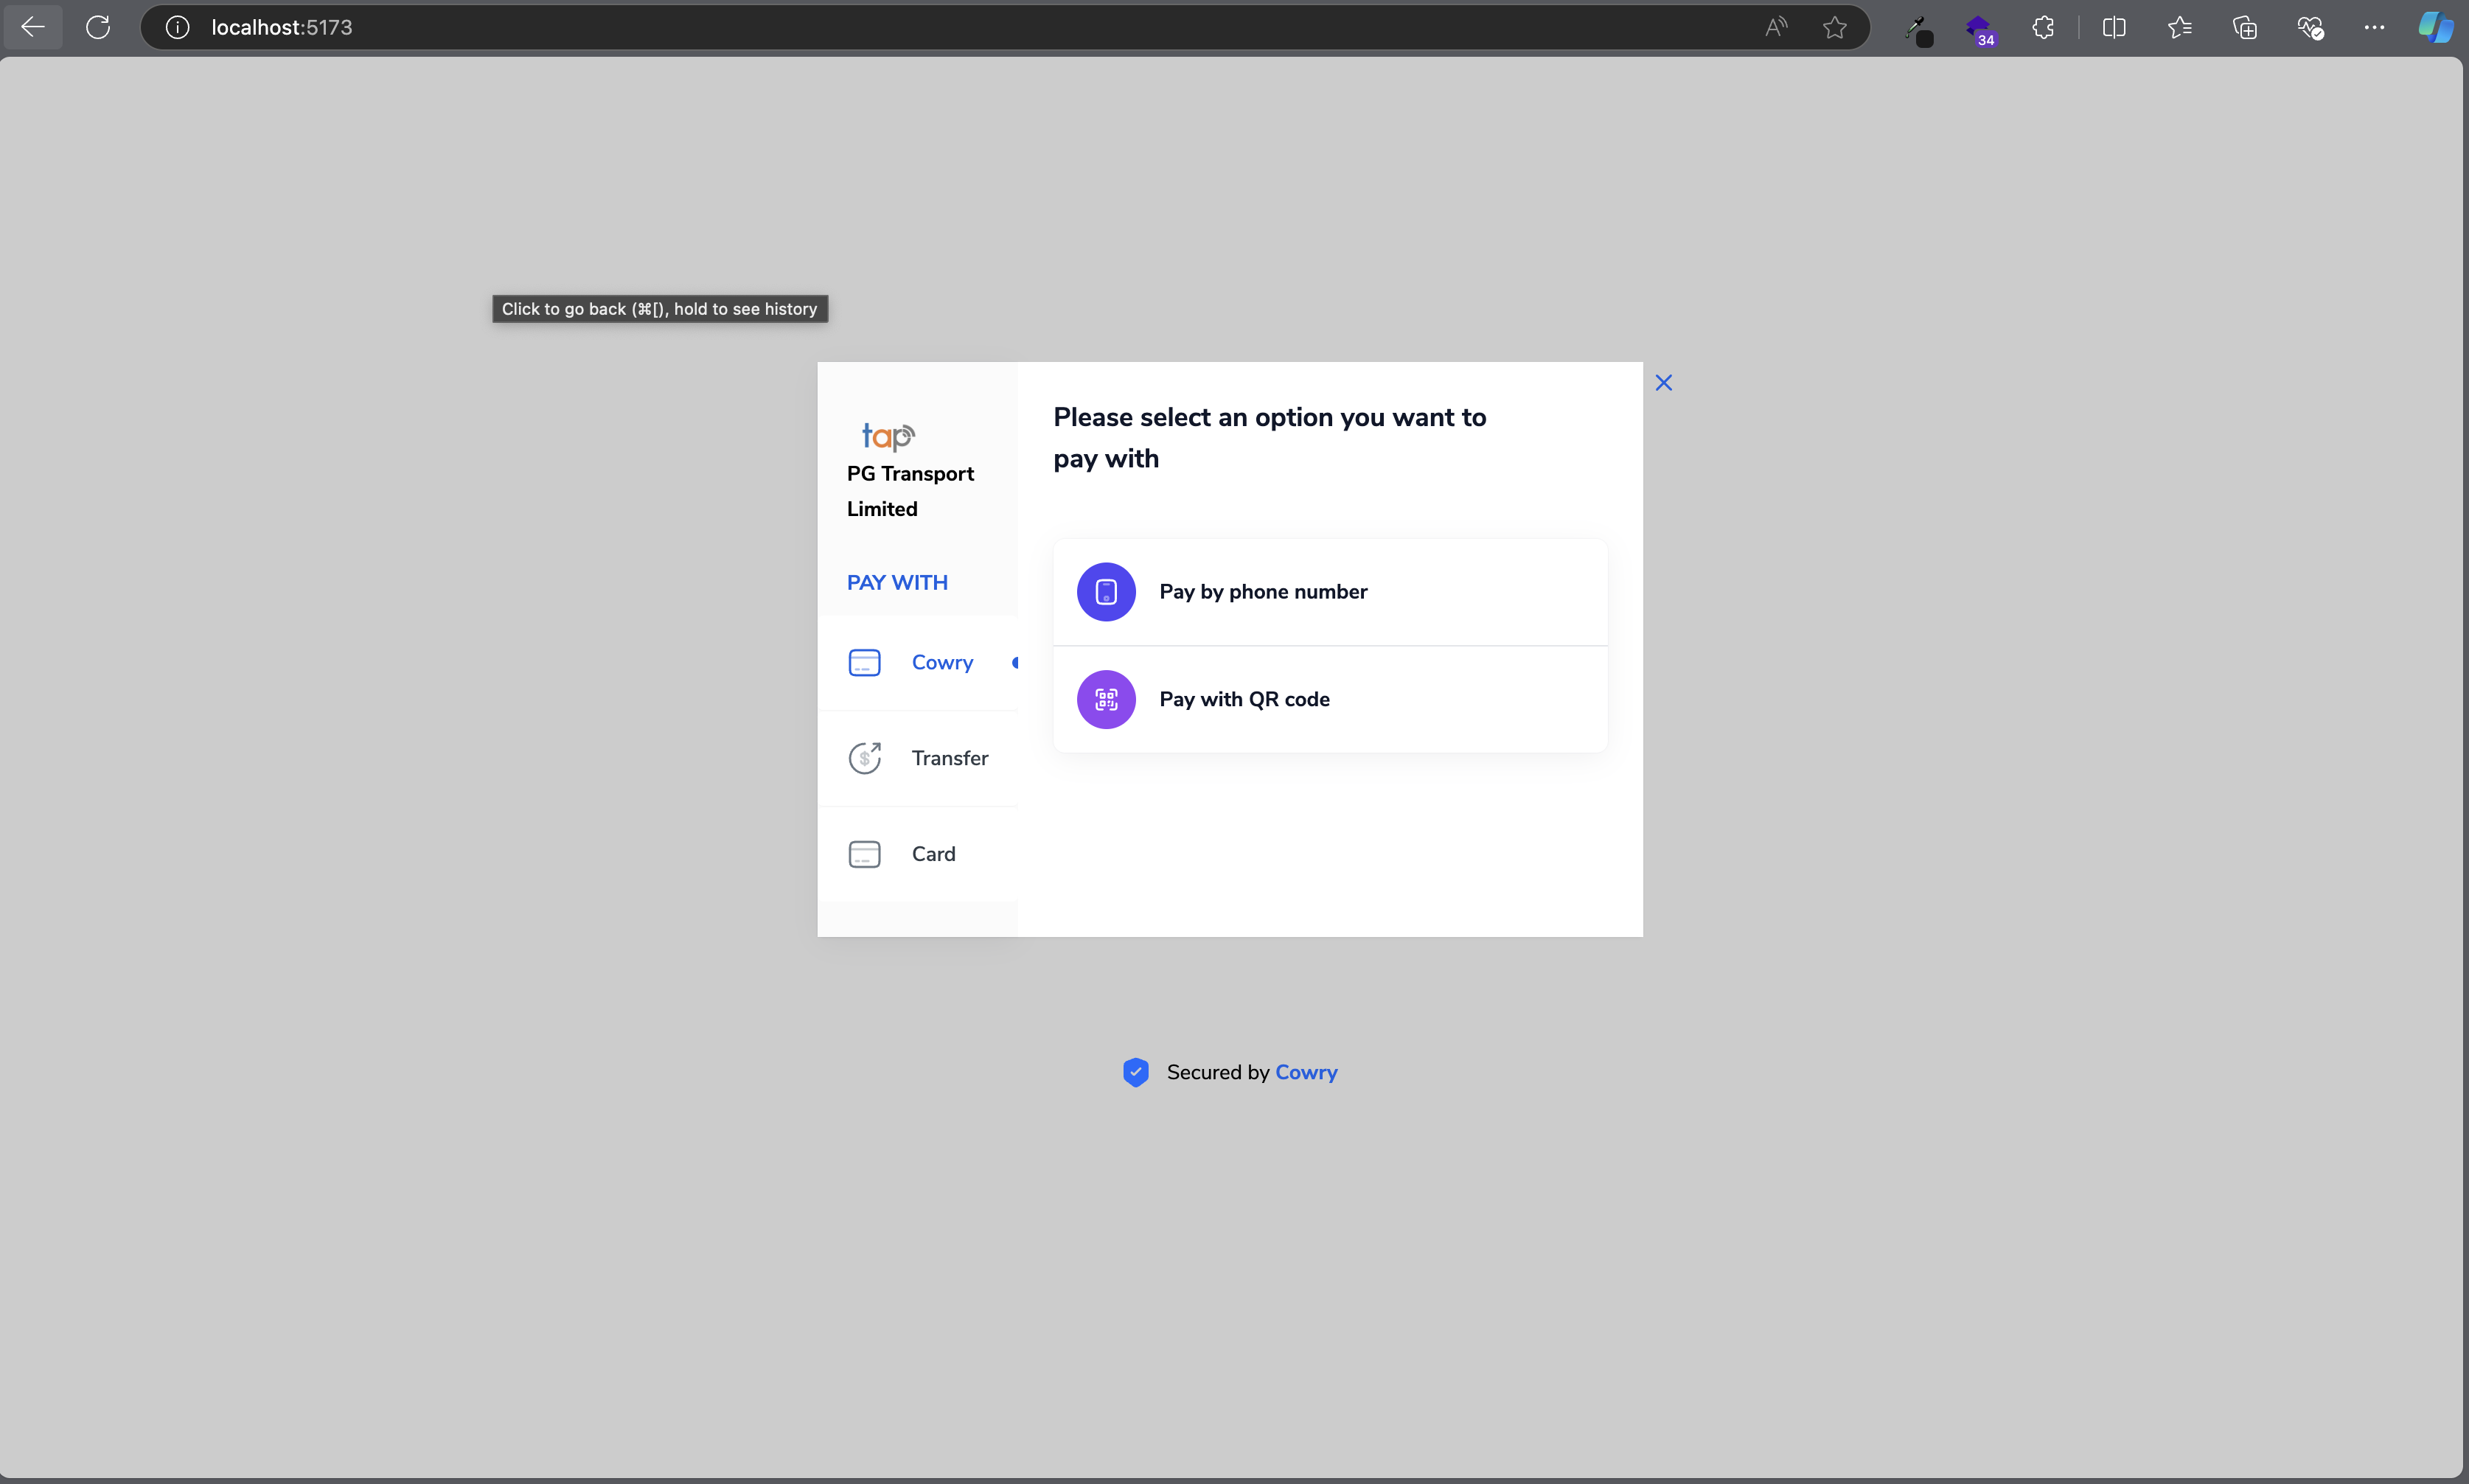The image size is (2469, 1484).
Task: Close the payment modal with X
Action: pyautogui.click(x=1663, y=383)
